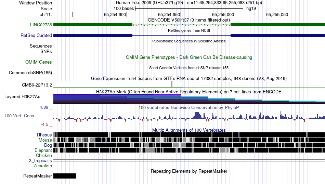Click the left blue RefSeq exon block
The image size is (325, 184).
(x=93, y=36)
